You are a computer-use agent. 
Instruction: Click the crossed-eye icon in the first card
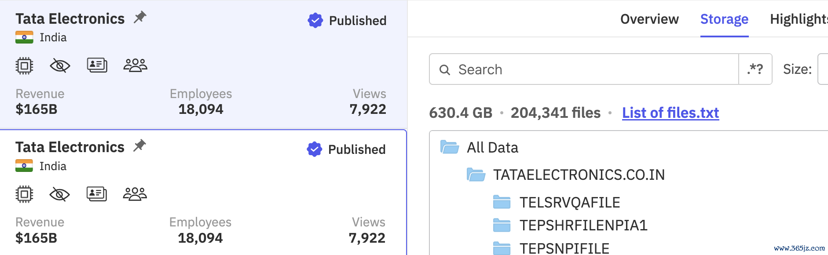tap(60, 66)
